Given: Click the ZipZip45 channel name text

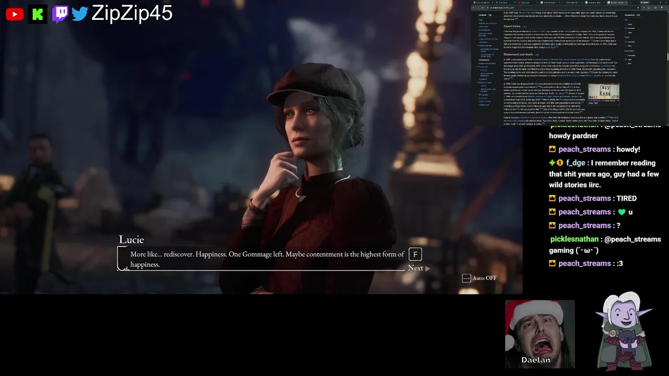Looking at the screenshot, I should pyautogui.click(x=132, y=14).
